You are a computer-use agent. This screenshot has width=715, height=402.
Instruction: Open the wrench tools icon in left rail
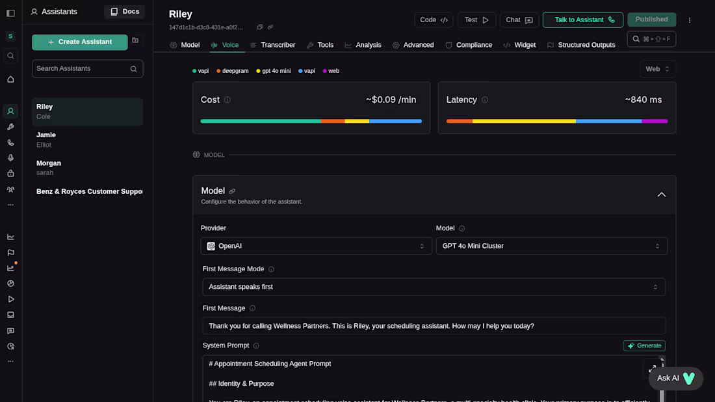(x=10, y=127)
